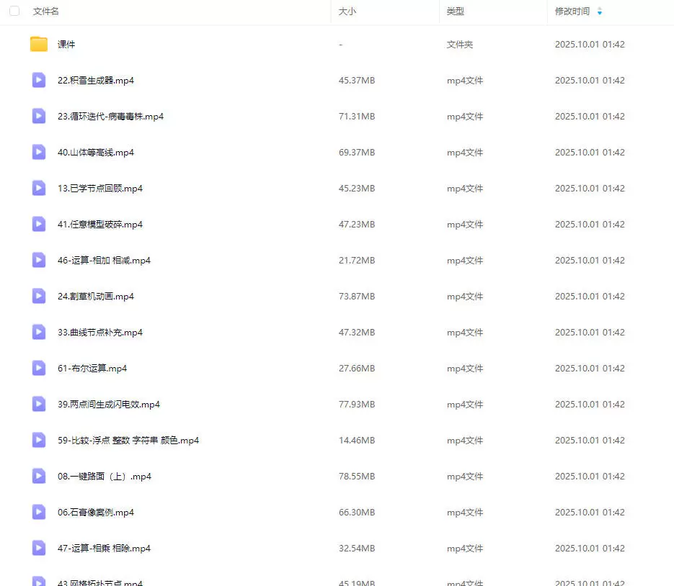674x586 pixels.
Task: Toggle the select-all checkbox in header
Action: click(14, 12)
